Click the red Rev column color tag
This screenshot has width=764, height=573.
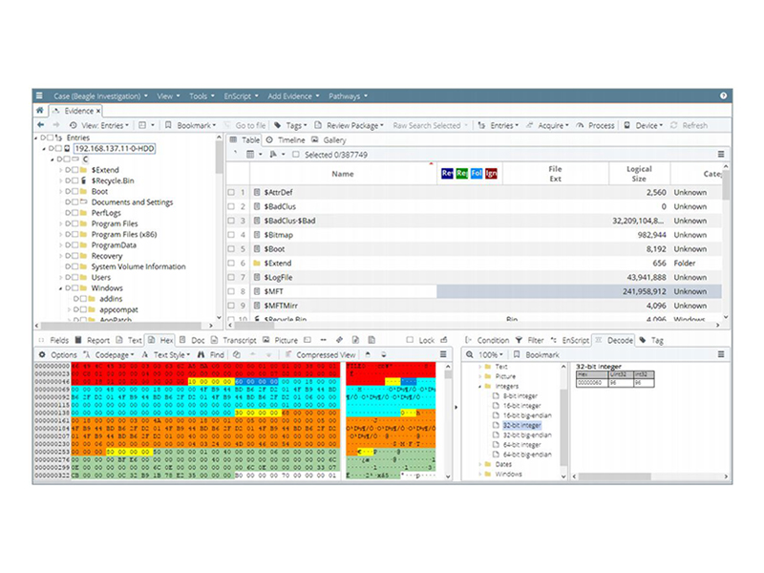pyautogui.click(x=447, y=173)
